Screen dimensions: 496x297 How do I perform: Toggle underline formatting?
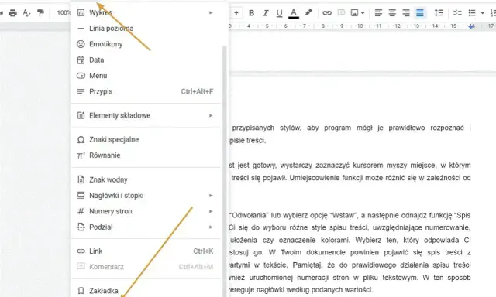279,13
